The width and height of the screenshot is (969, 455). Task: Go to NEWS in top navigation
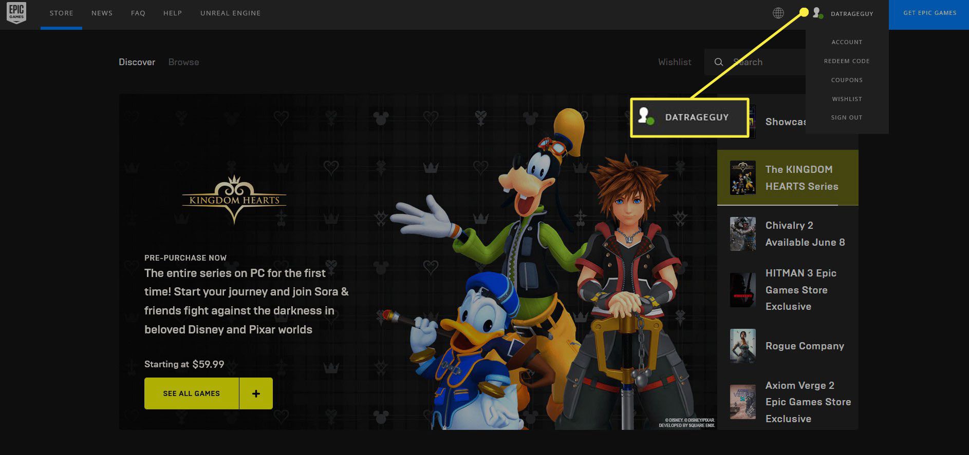[102, 13]
